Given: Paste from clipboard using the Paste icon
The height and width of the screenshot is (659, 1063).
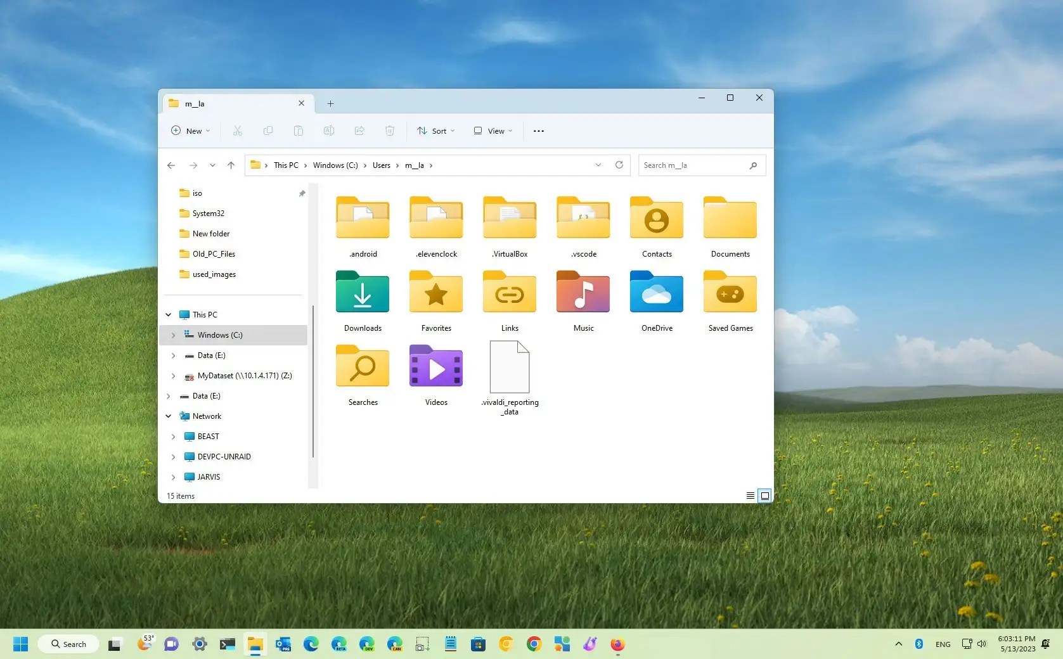Looking at the screenshot, I should pyautogui.click(x=299, y=131).
